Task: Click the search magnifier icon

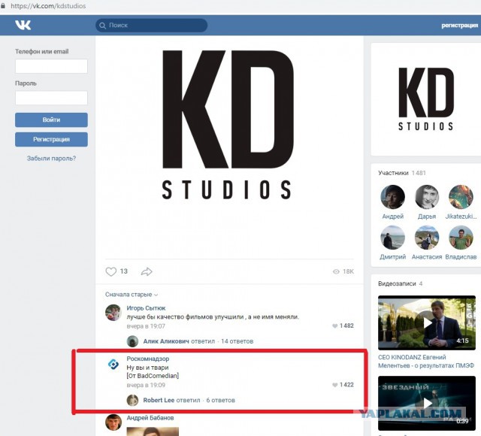Action: point(102,26)
